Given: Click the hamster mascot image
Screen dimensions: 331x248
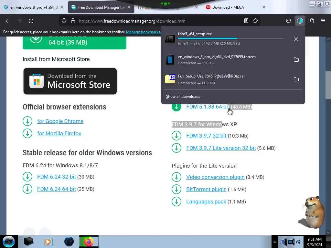Looking at the screenshot, I should point(312,212).
